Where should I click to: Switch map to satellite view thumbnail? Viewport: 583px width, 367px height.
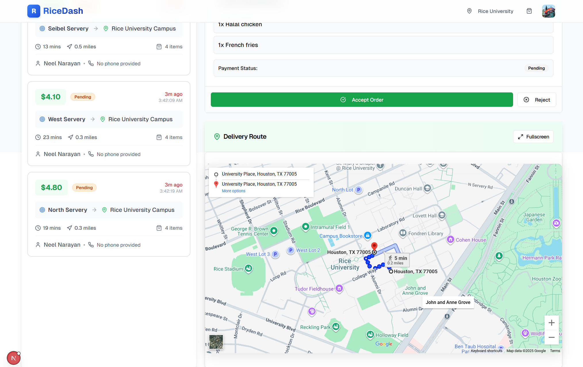coord(216,342)
